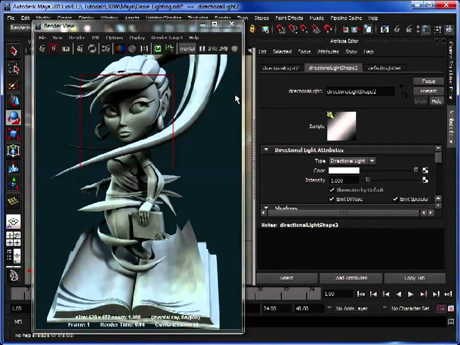
Task: Choose the Paint Selection tool
Action: click(13, 85)
